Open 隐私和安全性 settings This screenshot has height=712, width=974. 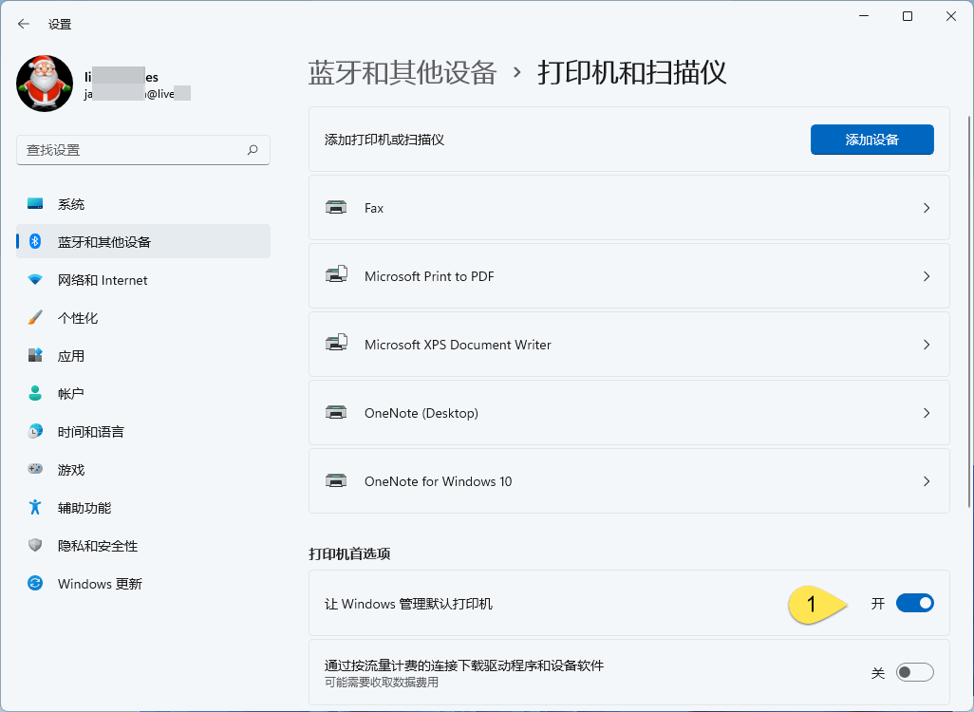pyautogui.click(x=142, y=545)
